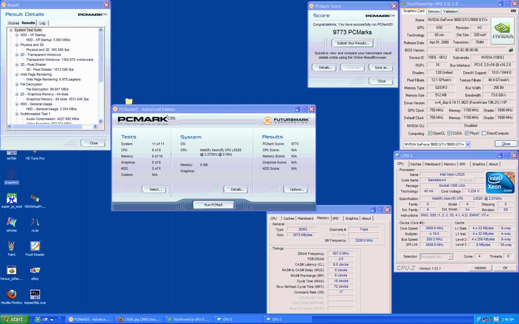
Task: Collapse the 3D - Pixel Shader node
Action: [17, 64]
